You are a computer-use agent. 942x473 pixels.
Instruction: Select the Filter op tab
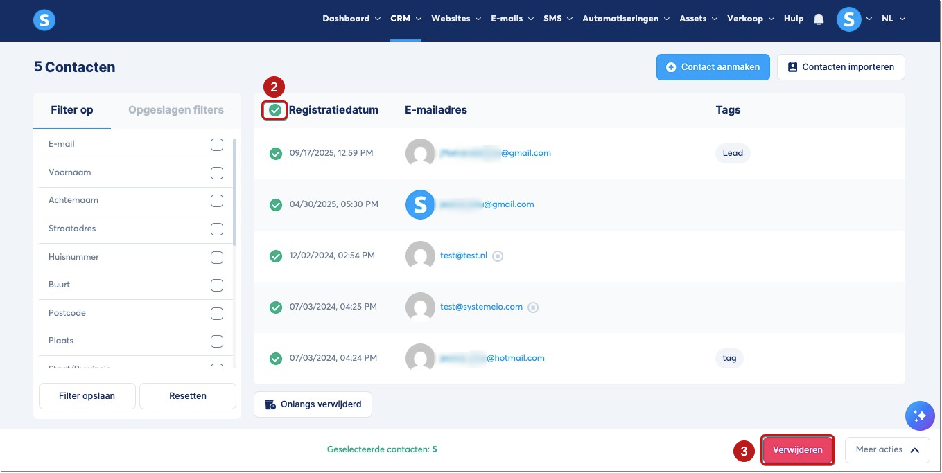click(x=72, y=110)
